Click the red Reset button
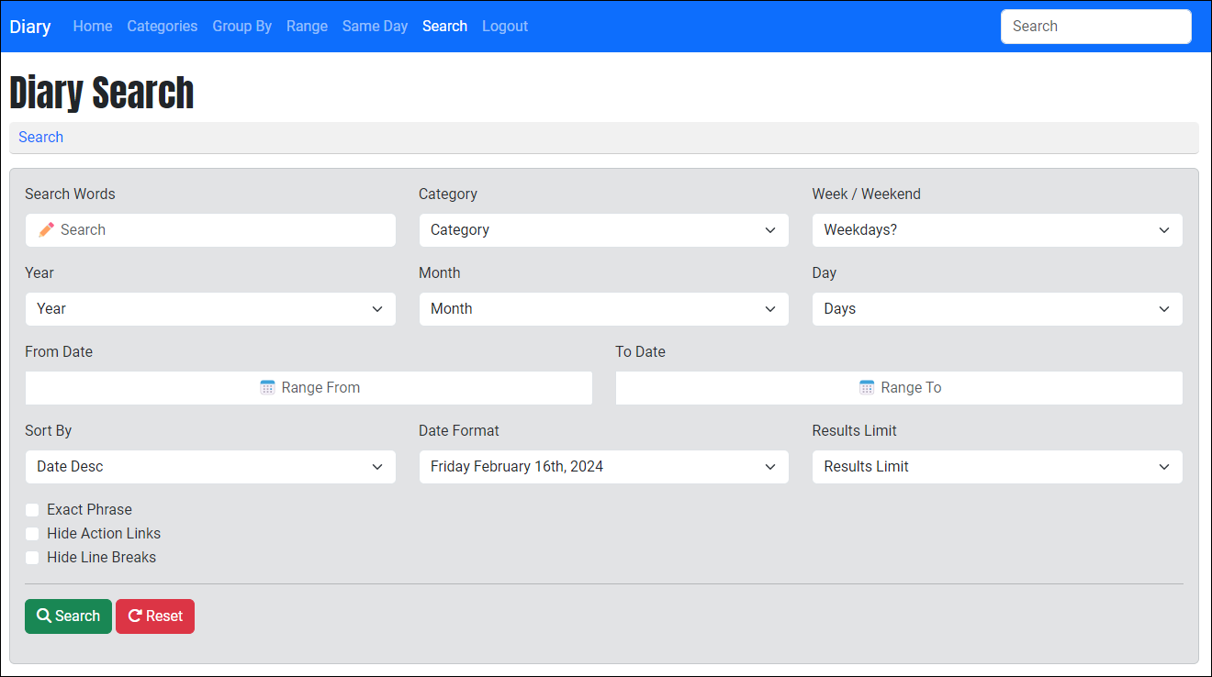 [x=155, y=616]
